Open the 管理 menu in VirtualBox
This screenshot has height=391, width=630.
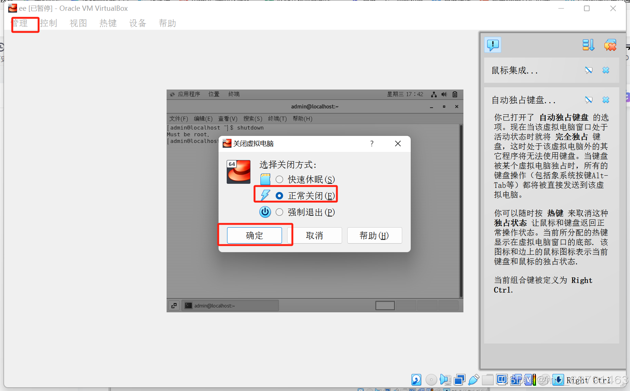pyautogui.click(x=20, y=23)
